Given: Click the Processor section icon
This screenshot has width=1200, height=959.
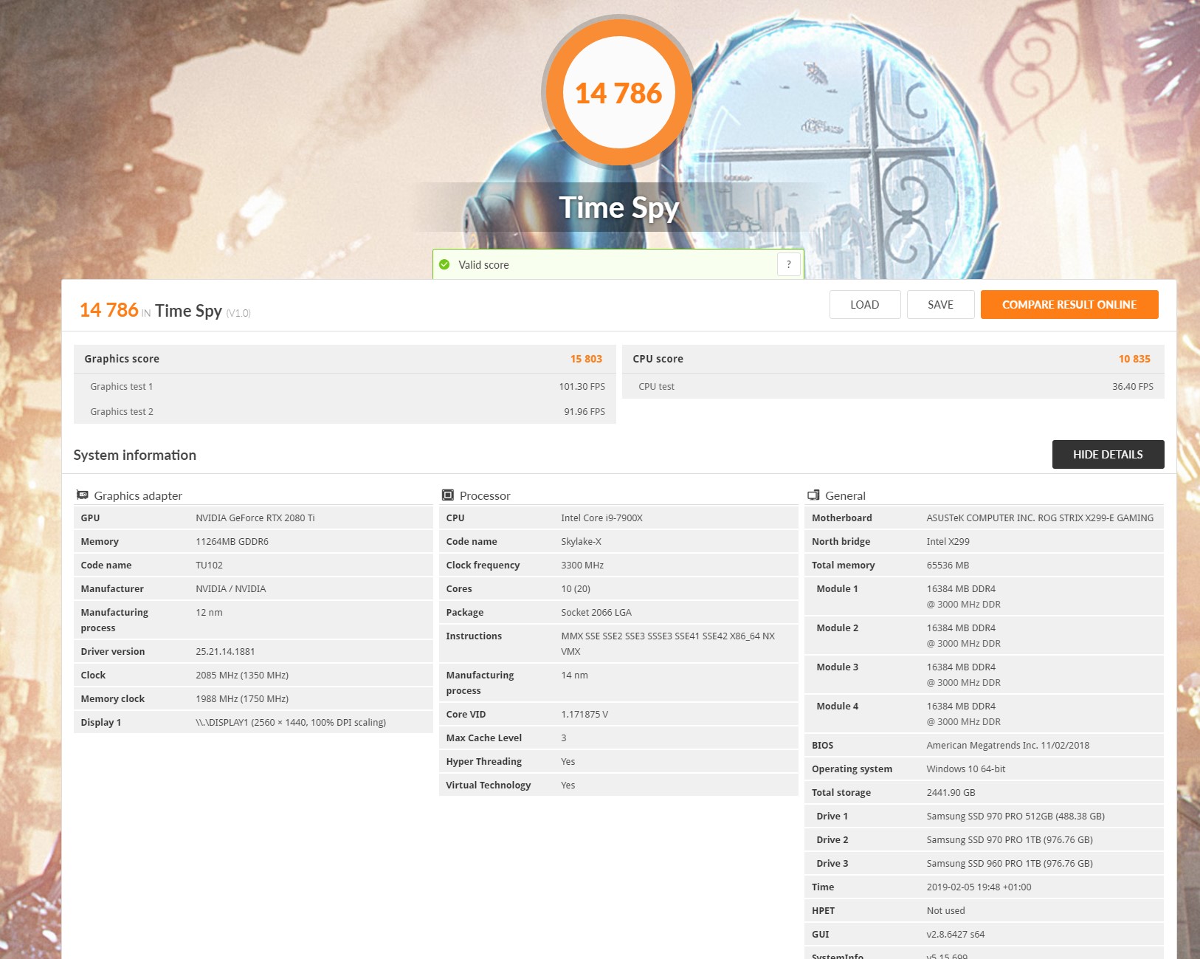Looking at the screenshot, I should [448, 495].
